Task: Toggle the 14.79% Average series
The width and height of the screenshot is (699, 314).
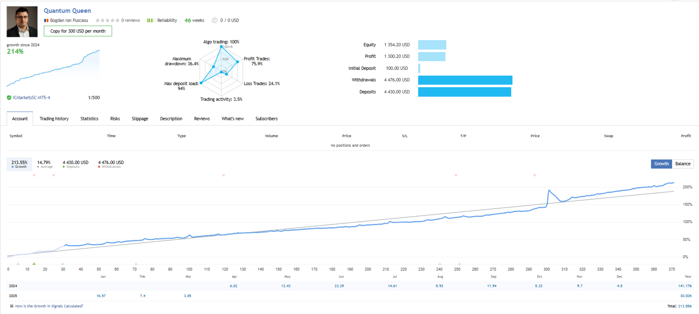Action: click(x=45, y=164)
